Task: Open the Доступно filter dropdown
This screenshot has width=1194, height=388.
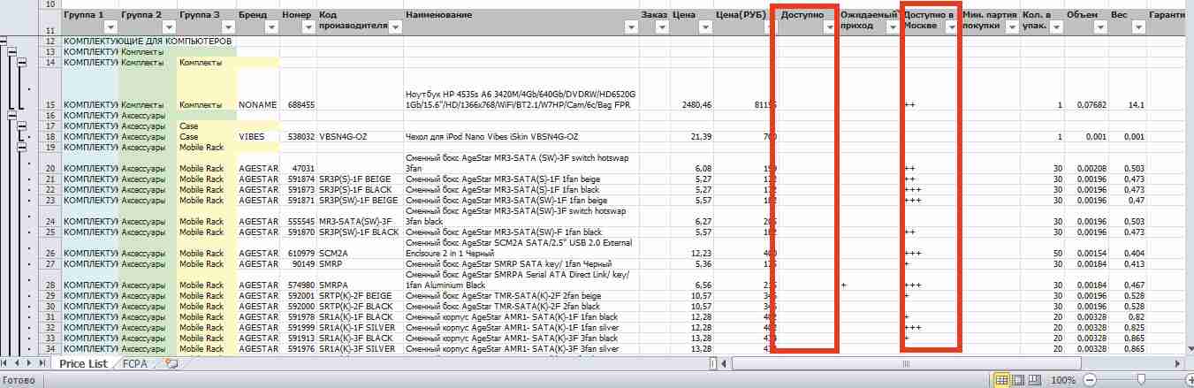Action: pos(829,27)
